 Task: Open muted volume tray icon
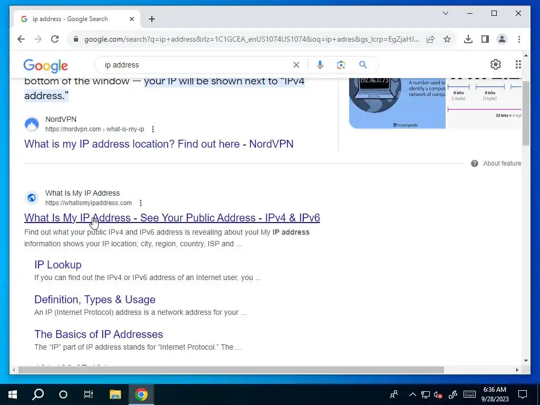pyautogui.click(x=438, y=394)
